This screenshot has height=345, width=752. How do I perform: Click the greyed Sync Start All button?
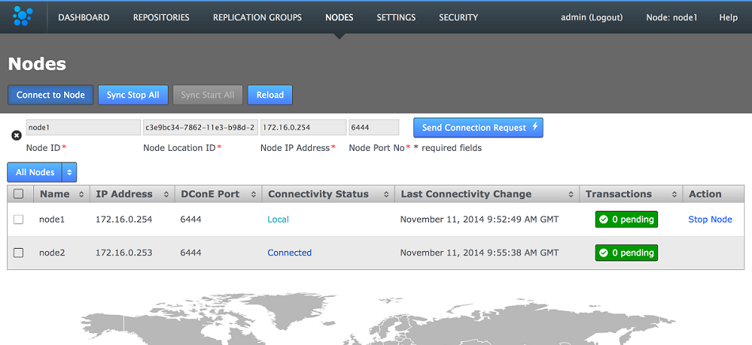[207, 95]
